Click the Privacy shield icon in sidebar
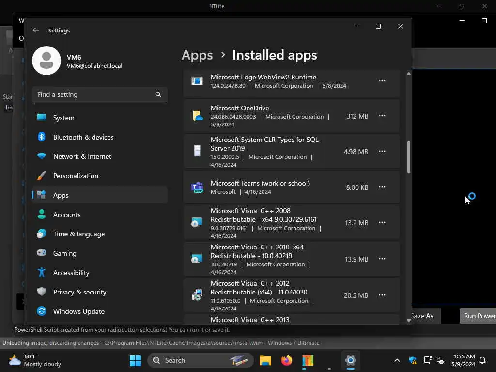 click(42, 292)
